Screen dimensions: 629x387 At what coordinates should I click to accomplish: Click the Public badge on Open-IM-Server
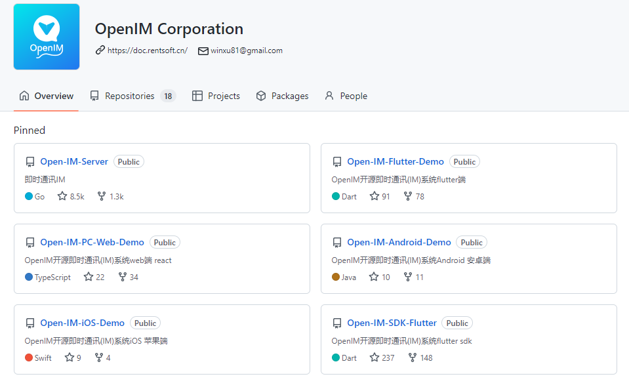[x=129, y=161]
